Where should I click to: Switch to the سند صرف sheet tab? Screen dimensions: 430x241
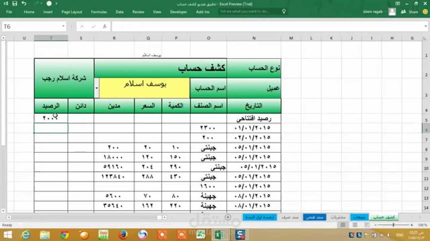[x=290, y=217]
